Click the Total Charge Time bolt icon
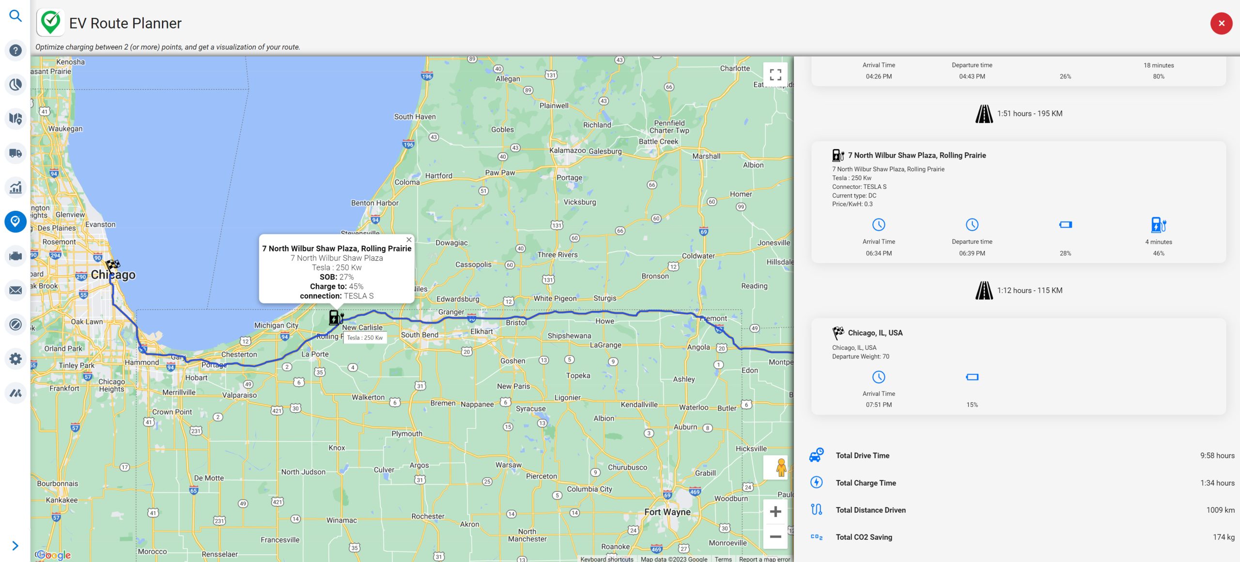This screenshot has height=562, width=1240. coord(816,482)
